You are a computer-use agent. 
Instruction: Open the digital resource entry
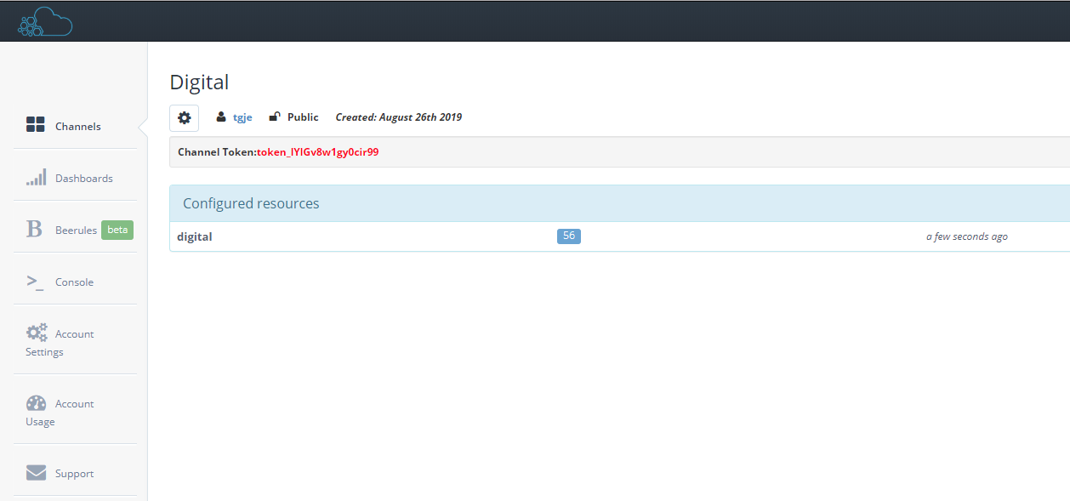click(195, 236)
